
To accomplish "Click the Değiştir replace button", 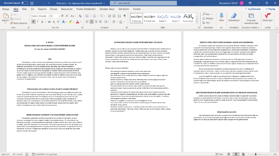I will coord(208,19).
